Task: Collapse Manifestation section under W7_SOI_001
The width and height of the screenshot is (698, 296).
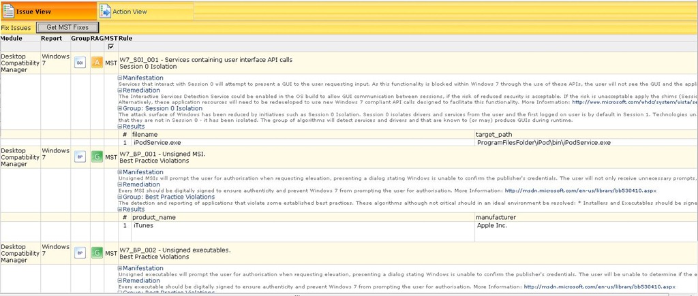Action: click(x=120, y=78)
